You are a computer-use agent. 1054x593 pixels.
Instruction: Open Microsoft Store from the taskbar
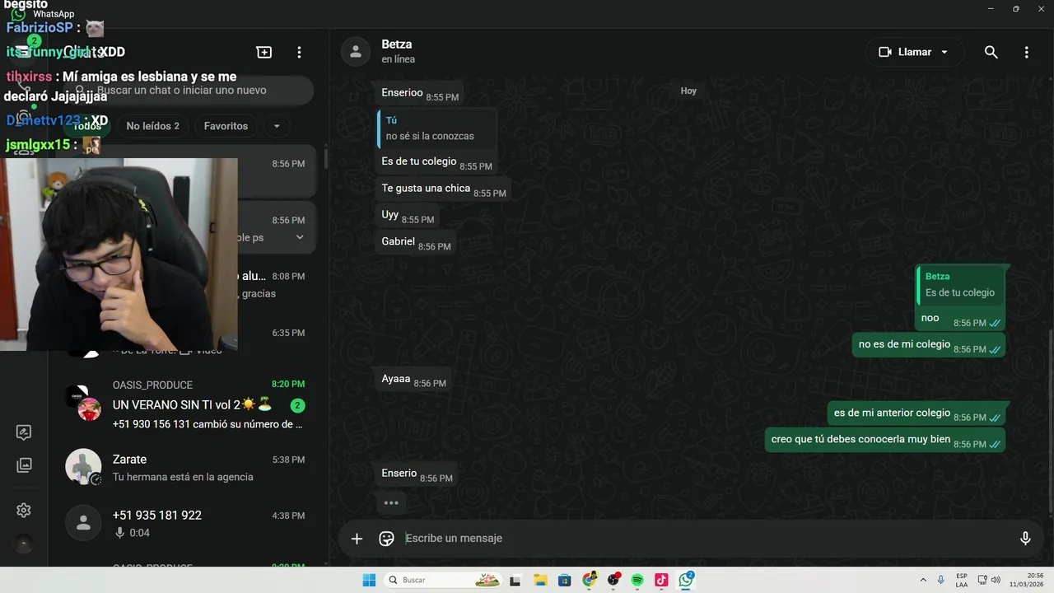[564, 580]
